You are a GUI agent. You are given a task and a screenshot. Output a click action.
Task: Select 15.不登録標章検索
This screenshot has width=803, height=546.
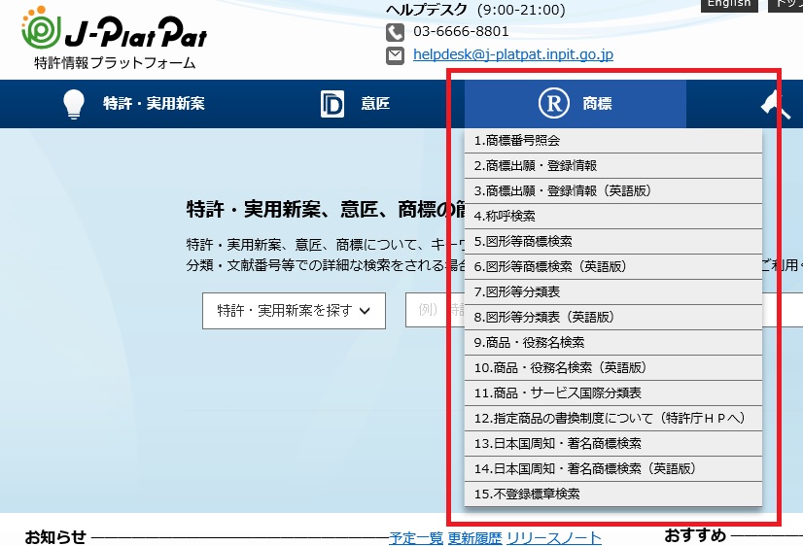point(613,494)
